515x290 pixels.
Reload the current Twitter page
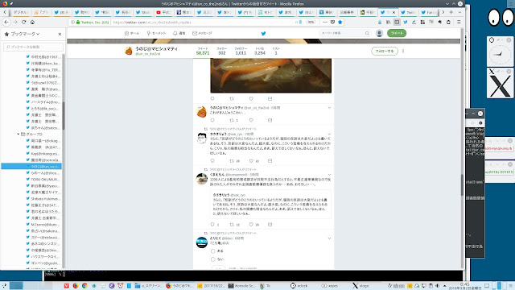(23, 22)
